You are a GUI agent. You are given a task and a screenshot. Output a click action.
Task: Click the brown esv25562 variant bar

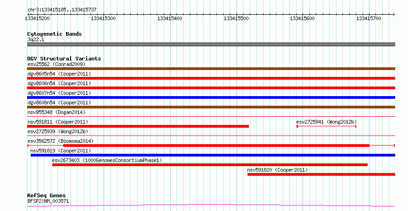coord(211,69)
